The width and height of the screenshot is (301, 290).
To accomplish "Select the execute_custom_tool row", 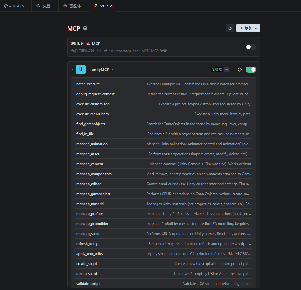I will point(163,104).
